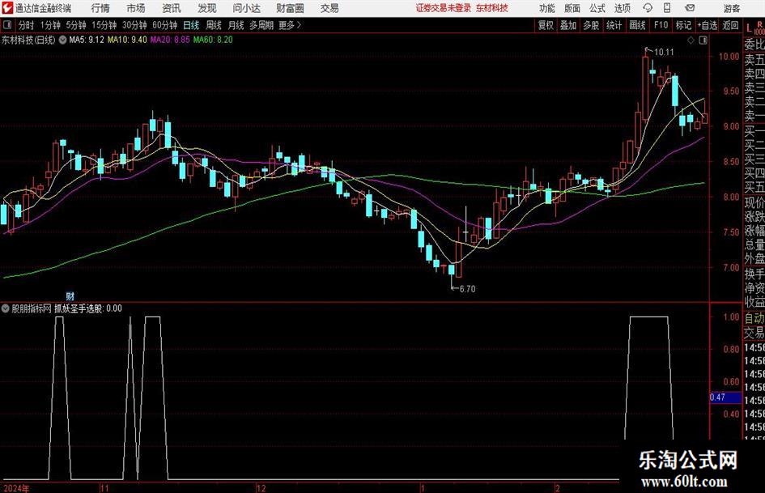Open the 交易 menu
This screenshot has width=765, height=493.
(x=329, y=8)
